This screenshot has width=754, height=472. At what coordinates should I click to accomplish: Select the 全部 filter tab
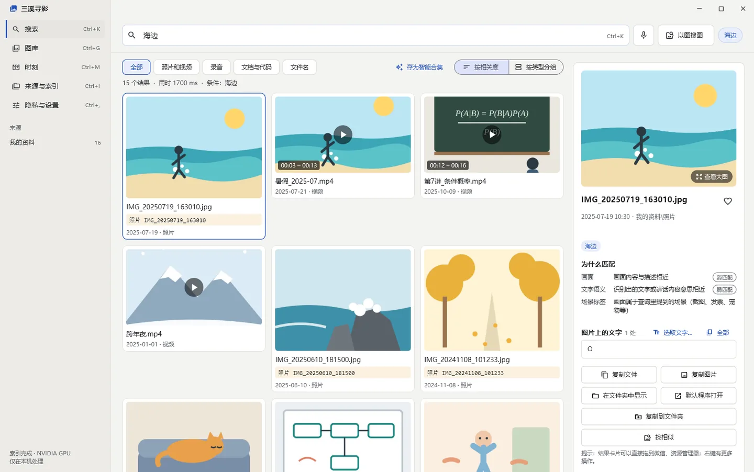click(x=137, y=67)
